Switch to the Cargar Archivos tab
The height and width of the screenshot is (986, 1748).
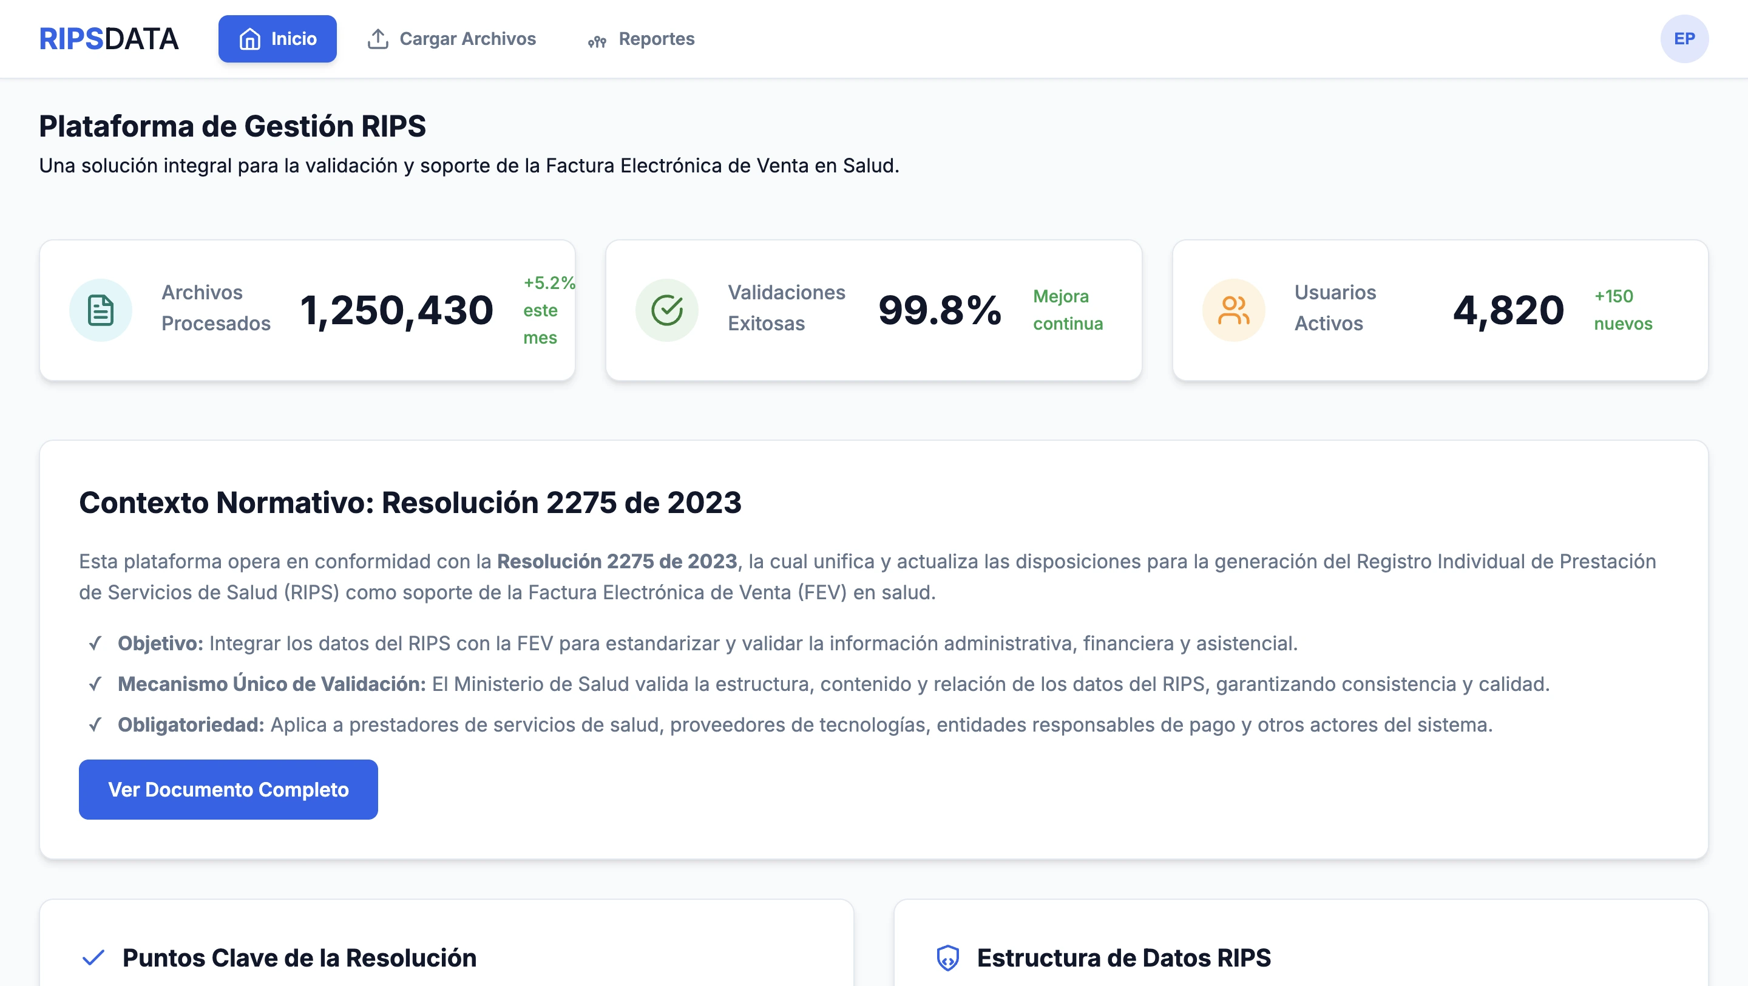452,39
